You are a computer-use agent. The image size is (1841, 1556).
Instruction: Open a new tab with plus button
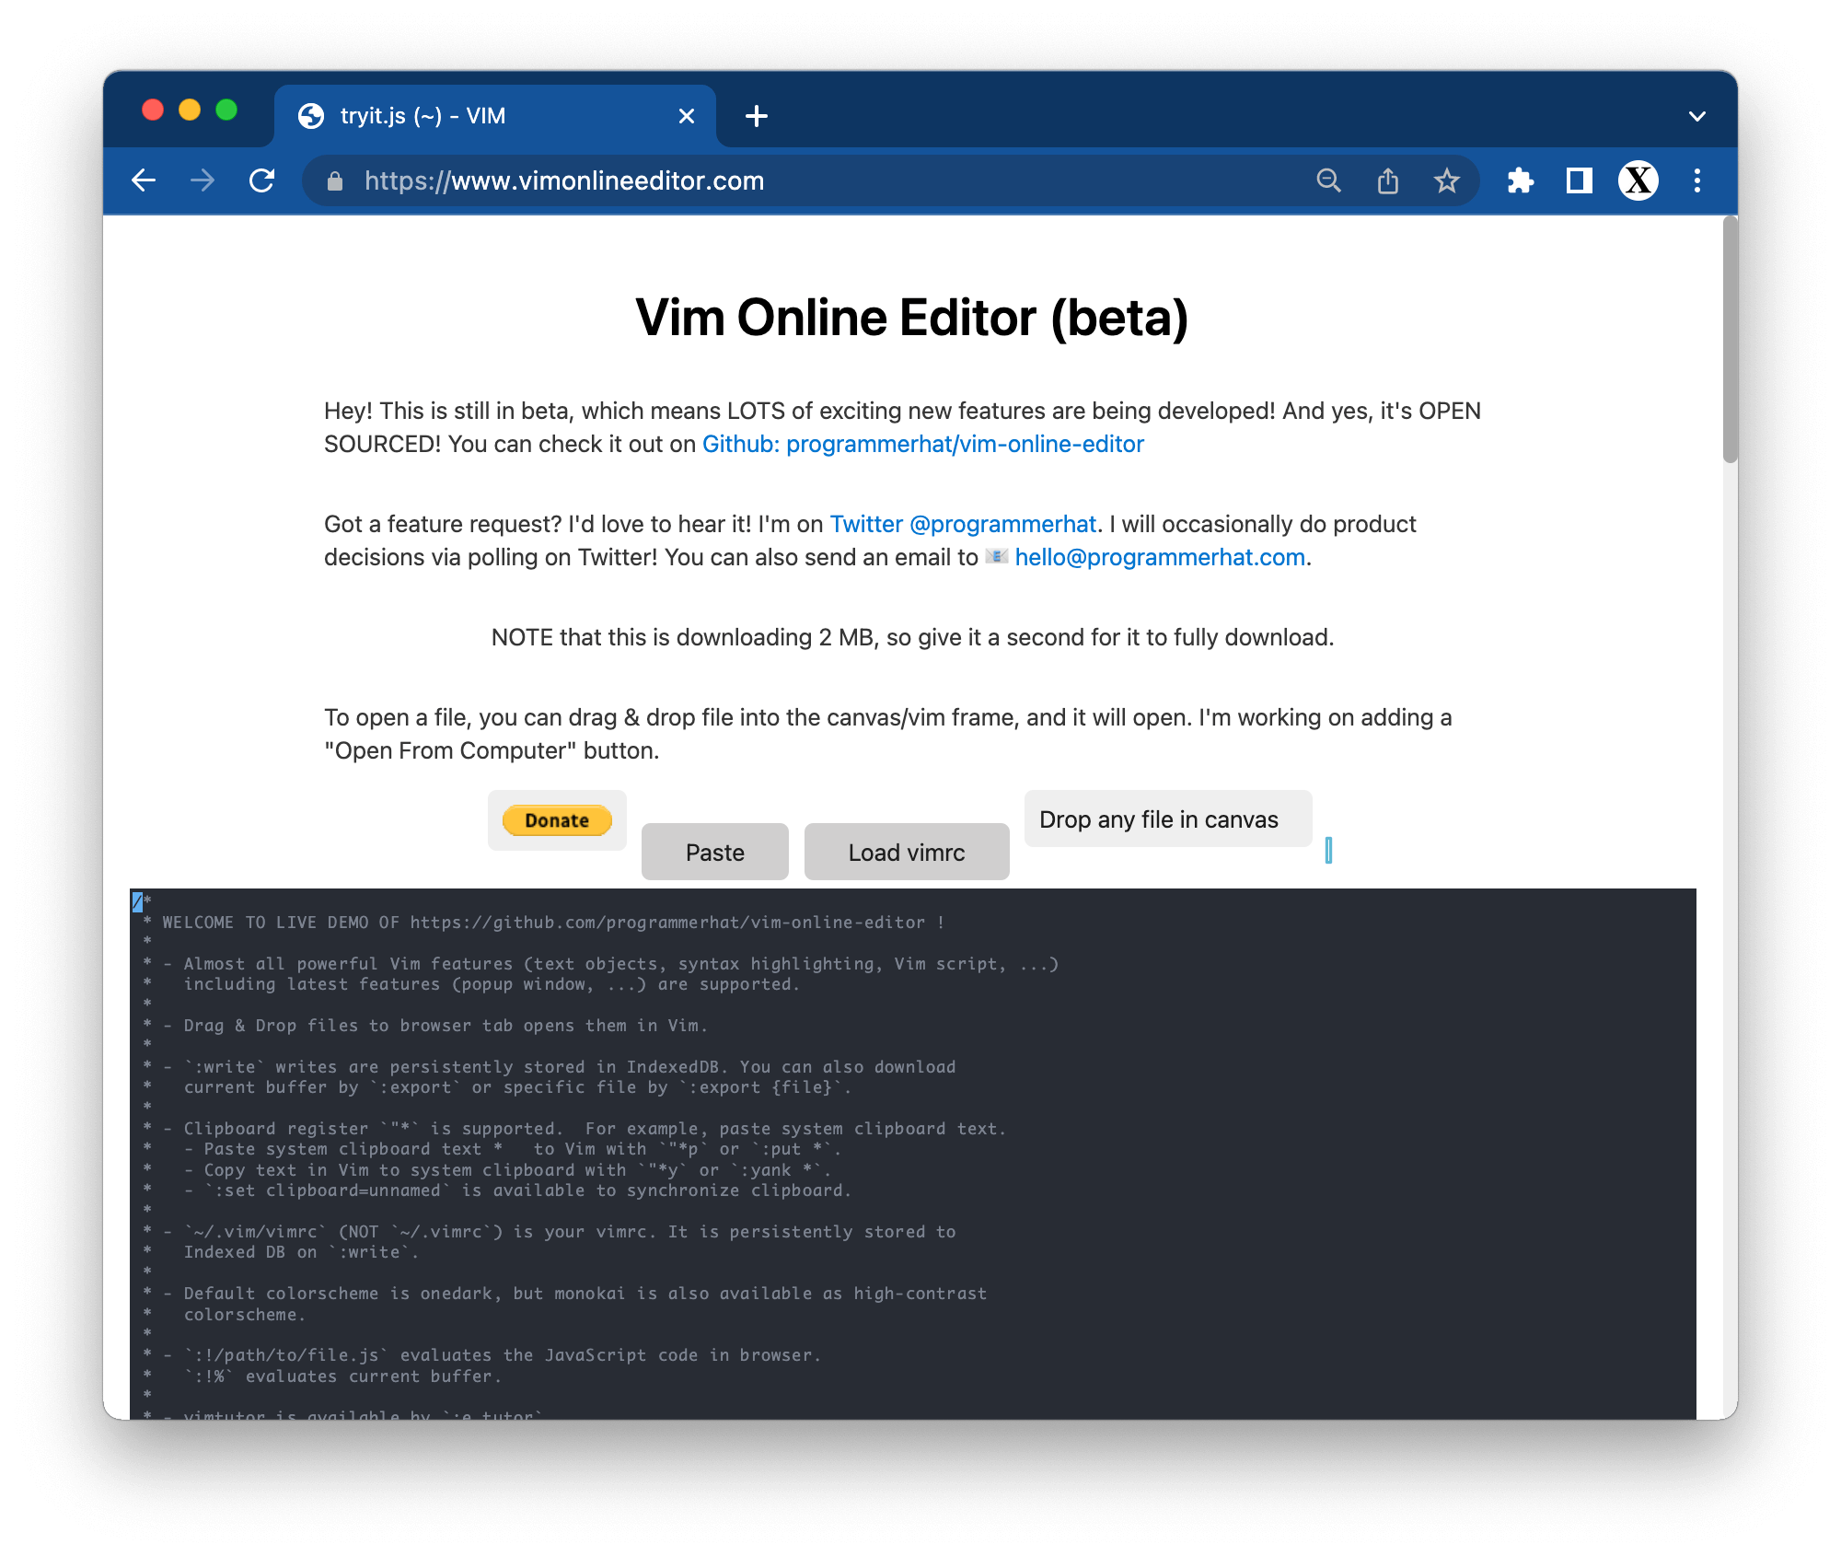click(756, 116)
